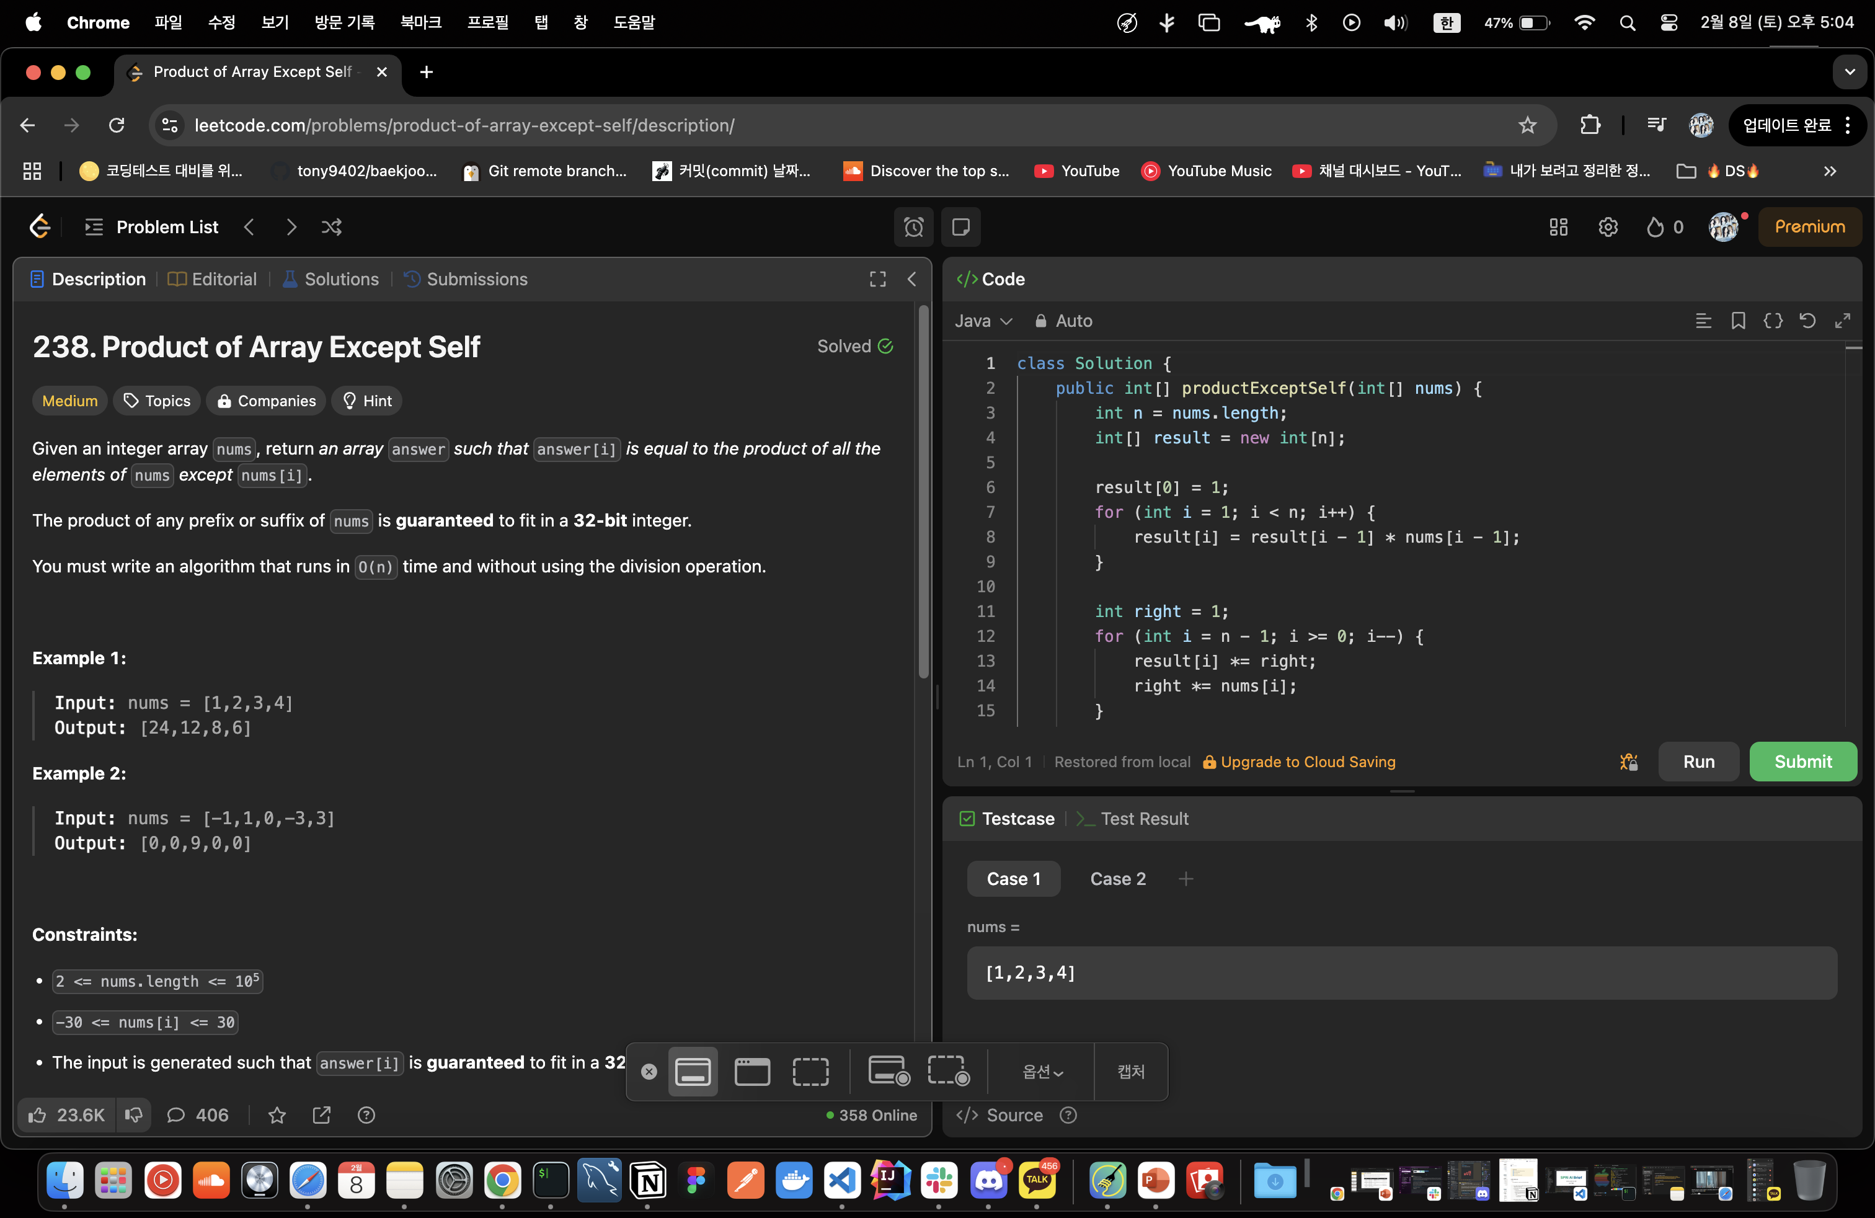Expand the Topics tag
1875x1218 pixels.
157,400
